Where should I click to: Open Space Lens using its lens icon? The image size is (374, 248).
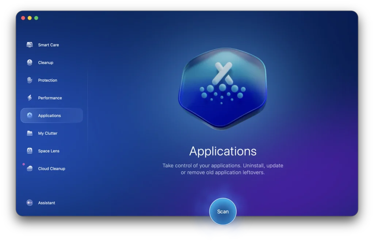pyautogui.click(x=30, y=150)
